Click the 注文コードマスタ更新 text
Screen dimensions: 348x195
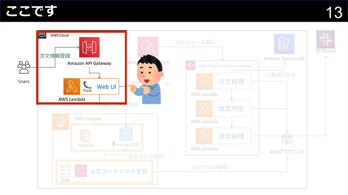pos(119,171)
